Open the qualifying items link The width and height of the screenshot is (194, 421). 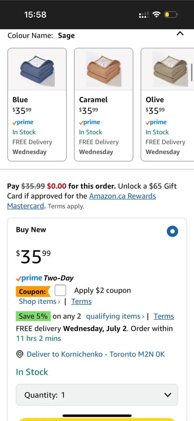[115, 316]
